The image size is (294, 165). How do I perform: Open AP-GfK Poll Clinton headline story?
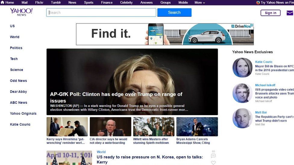(x=116, y=97)
